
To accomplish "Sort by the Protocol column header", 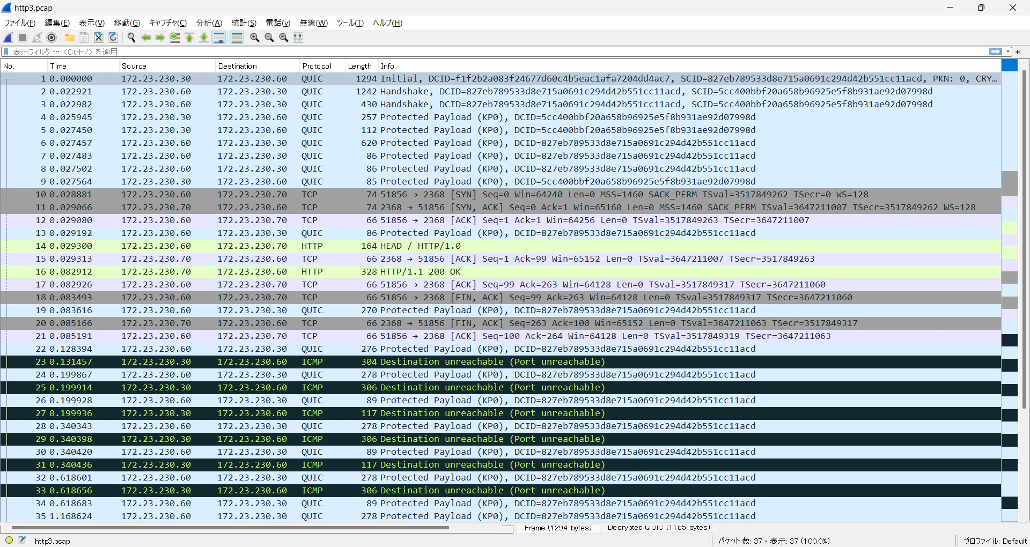I will (322, 66).
